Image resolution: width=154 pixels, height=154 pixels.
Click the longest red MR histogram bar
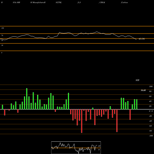82,121
